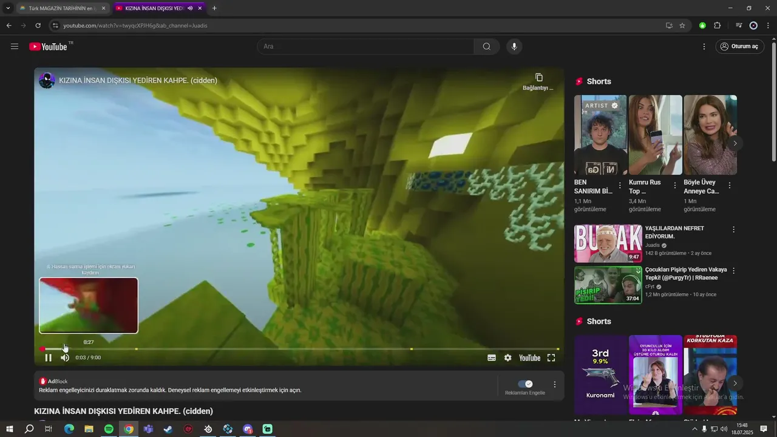Screen dimensions: 777x437
Task: Open the player settings gear
Action: click(508, 357)
